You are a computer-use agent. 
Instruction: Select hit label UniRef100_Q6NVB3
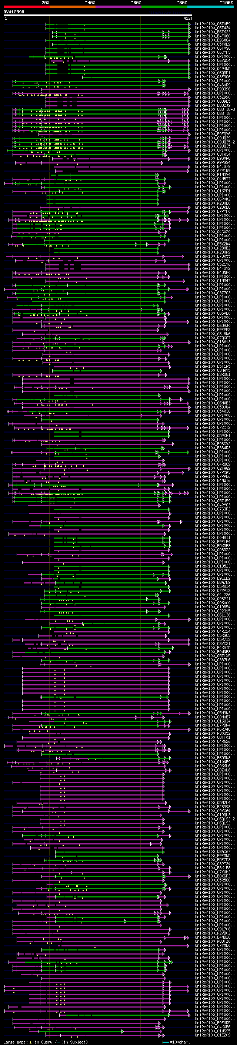pyautogui.click(x=213, y=403)
